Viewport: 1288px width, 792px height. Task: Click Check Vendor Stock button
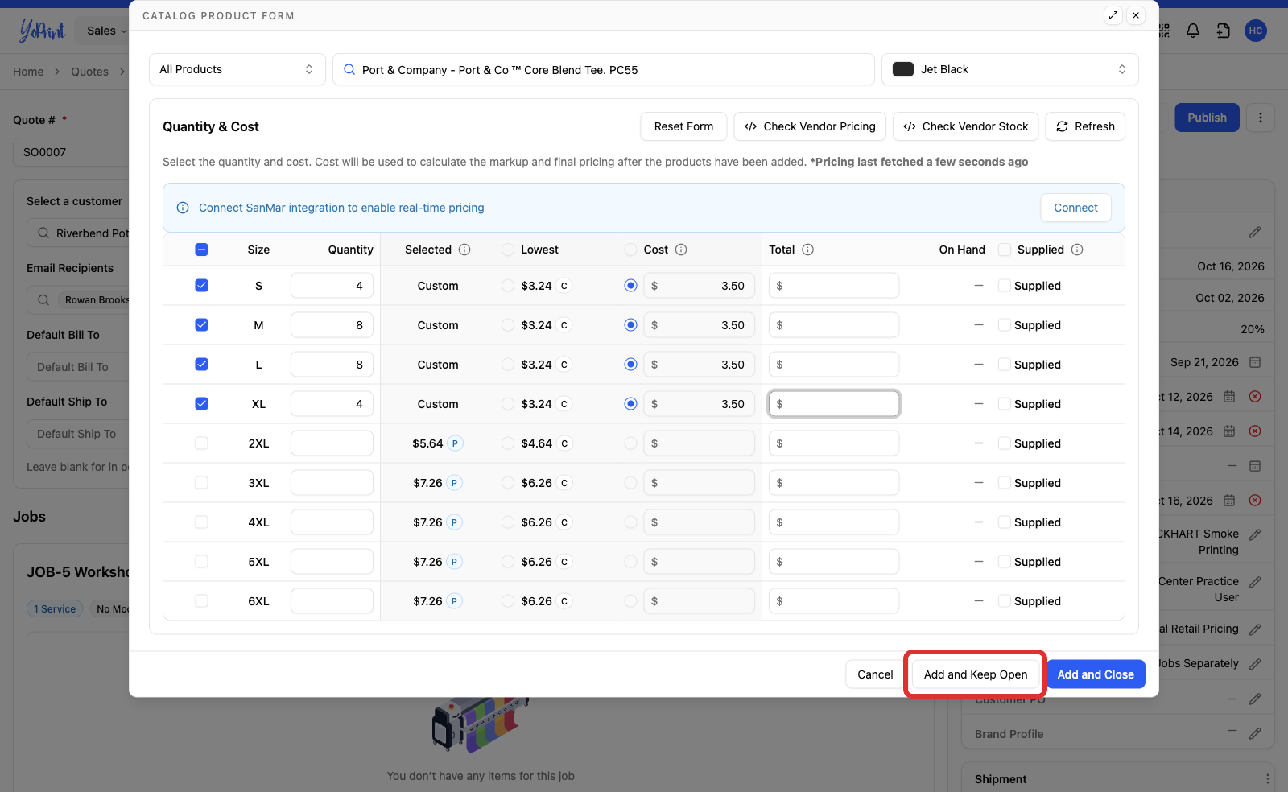(x=966, y=126)
